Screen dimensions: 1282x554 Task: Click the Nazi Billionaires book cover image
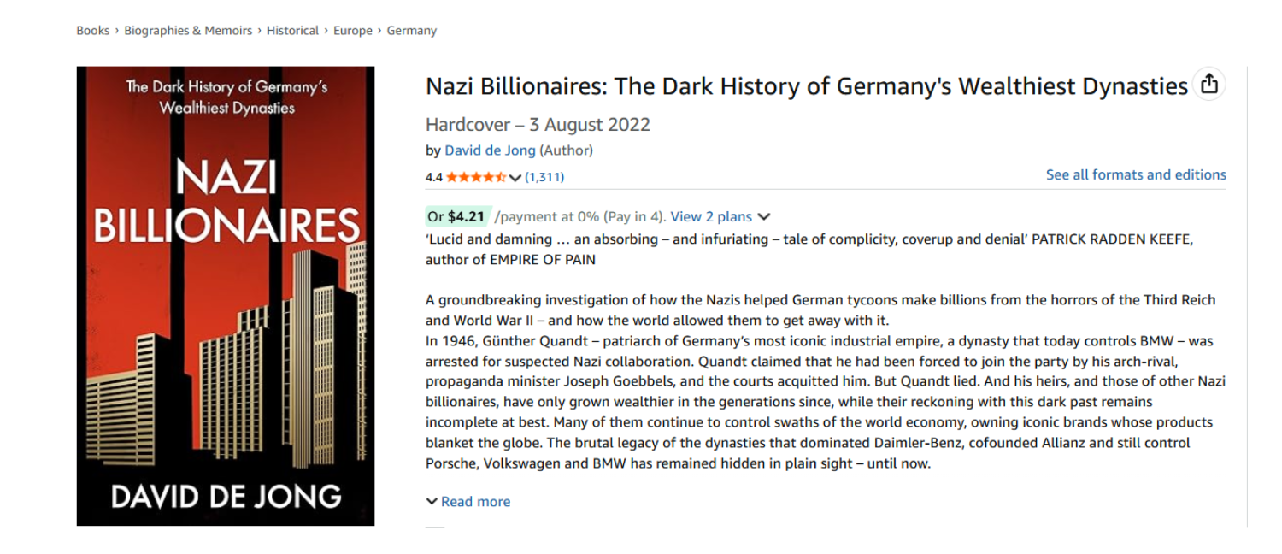pyautogui.click(x=226, y=296)
